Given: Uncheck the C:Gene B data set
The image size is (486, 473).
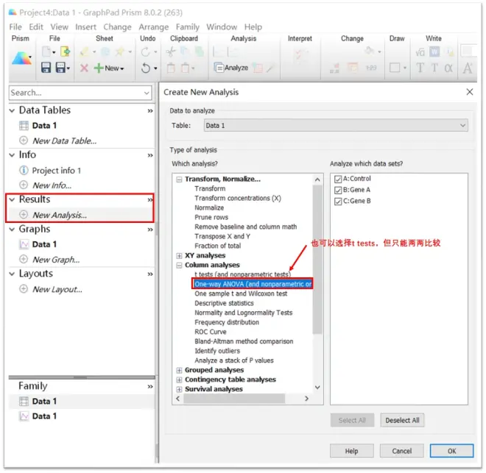Looking at the screenshot, I should tap(338, 201).
